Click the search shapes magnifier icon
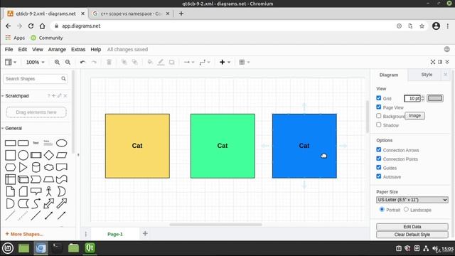 coord(63,79)
